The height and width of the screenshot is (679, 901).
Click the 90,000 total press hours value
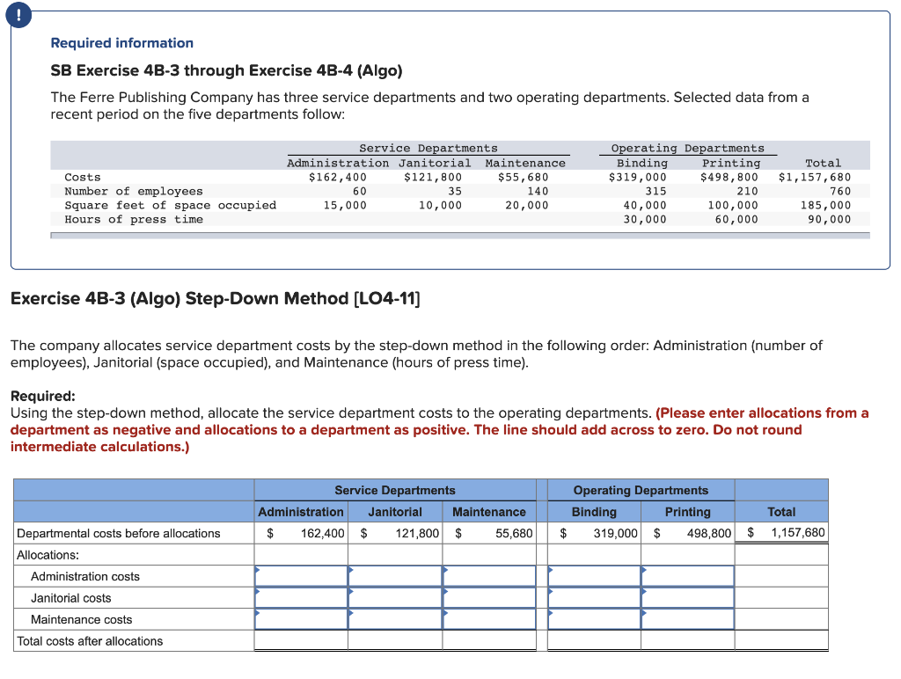tap(829, 219)
